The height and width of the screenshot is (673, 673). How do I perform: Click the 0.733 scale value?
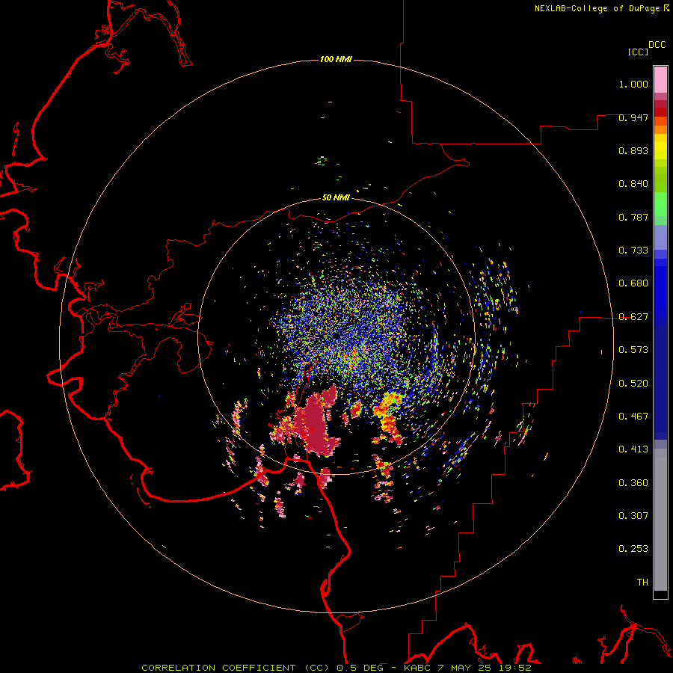pos(633,251)
